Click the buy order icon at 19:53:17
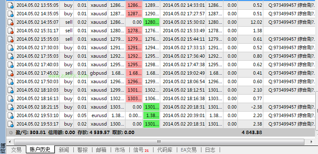The image size is (318, 154). tap(10, 124)
